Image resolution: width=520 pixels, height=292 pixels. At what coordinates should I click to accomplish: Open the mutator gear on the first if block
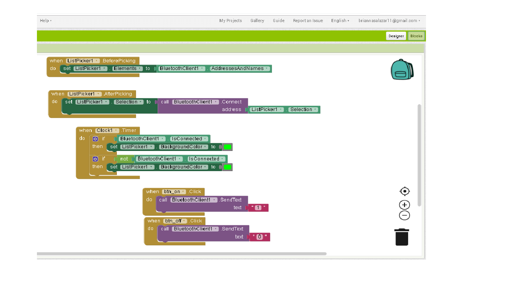95,138
